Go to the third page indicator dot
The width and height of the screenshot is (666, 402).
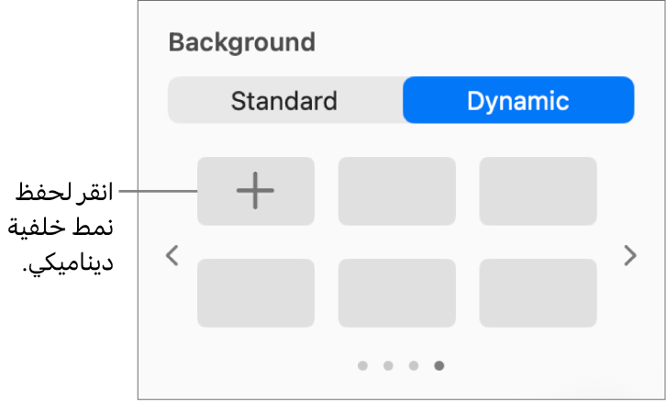[414, 365]
